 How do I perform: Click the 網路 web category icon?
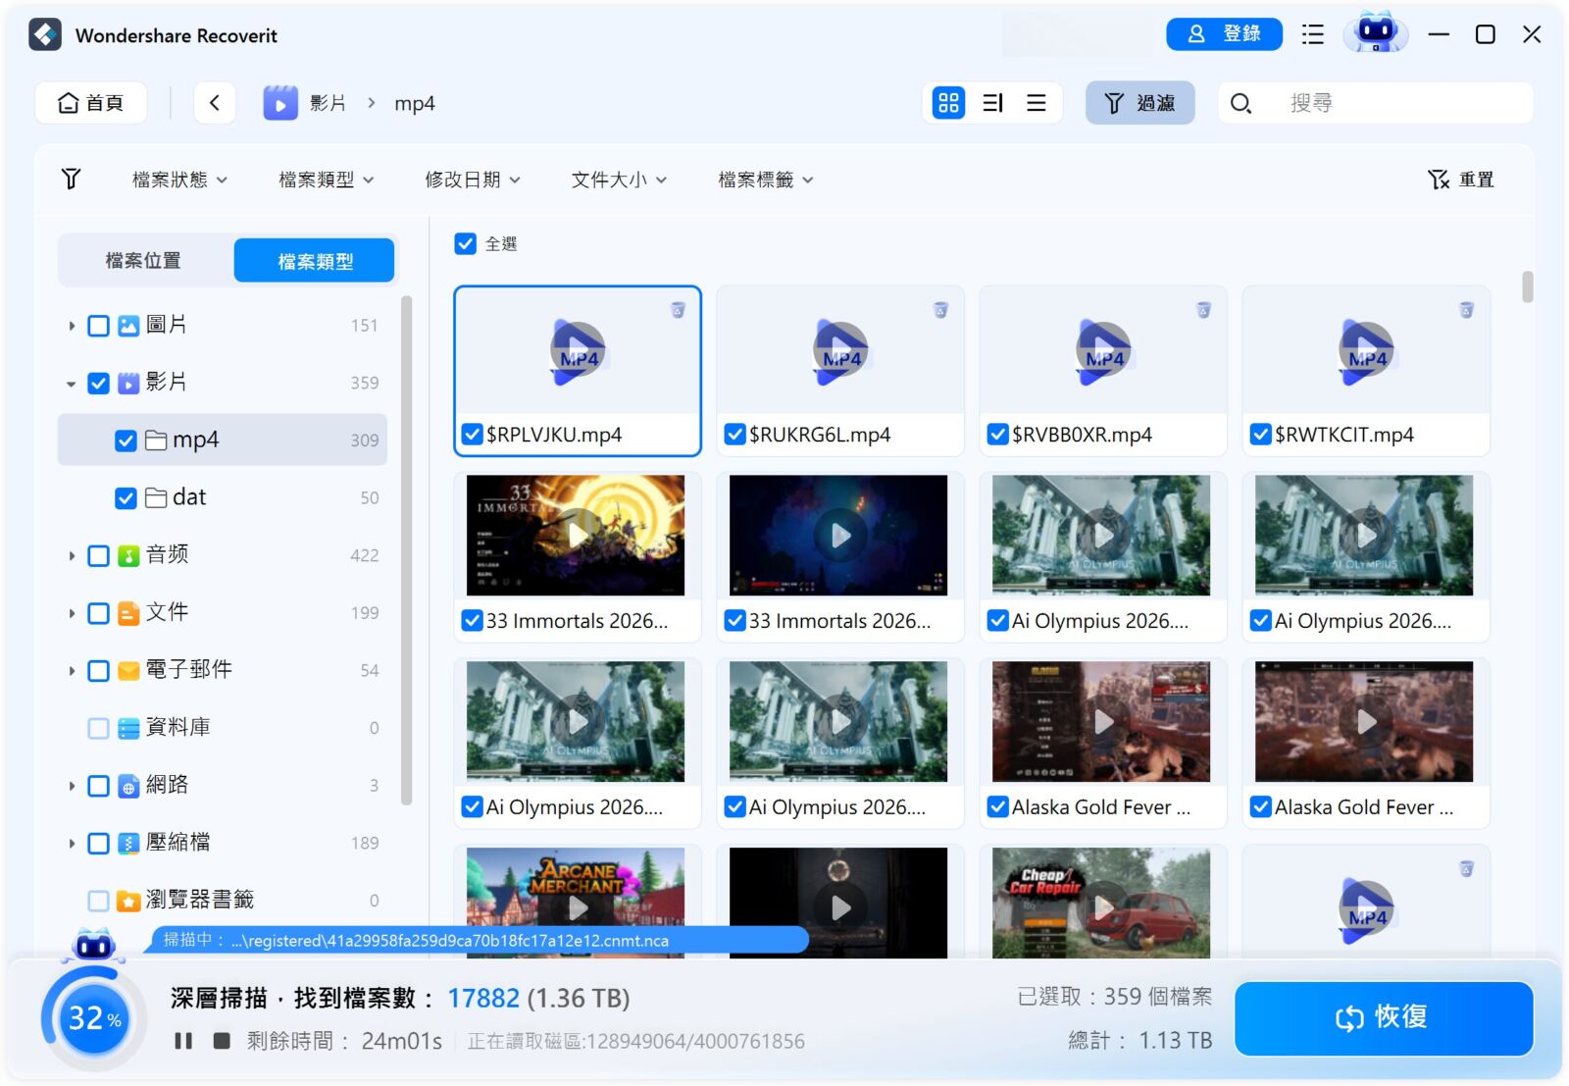pos(128,786)
